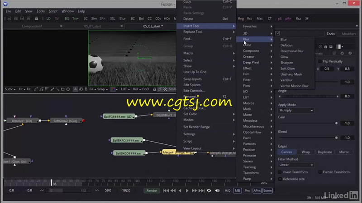Switch to the 05_01_start composition tab
The width and height of the screenshot is (362, 203).
93,26
